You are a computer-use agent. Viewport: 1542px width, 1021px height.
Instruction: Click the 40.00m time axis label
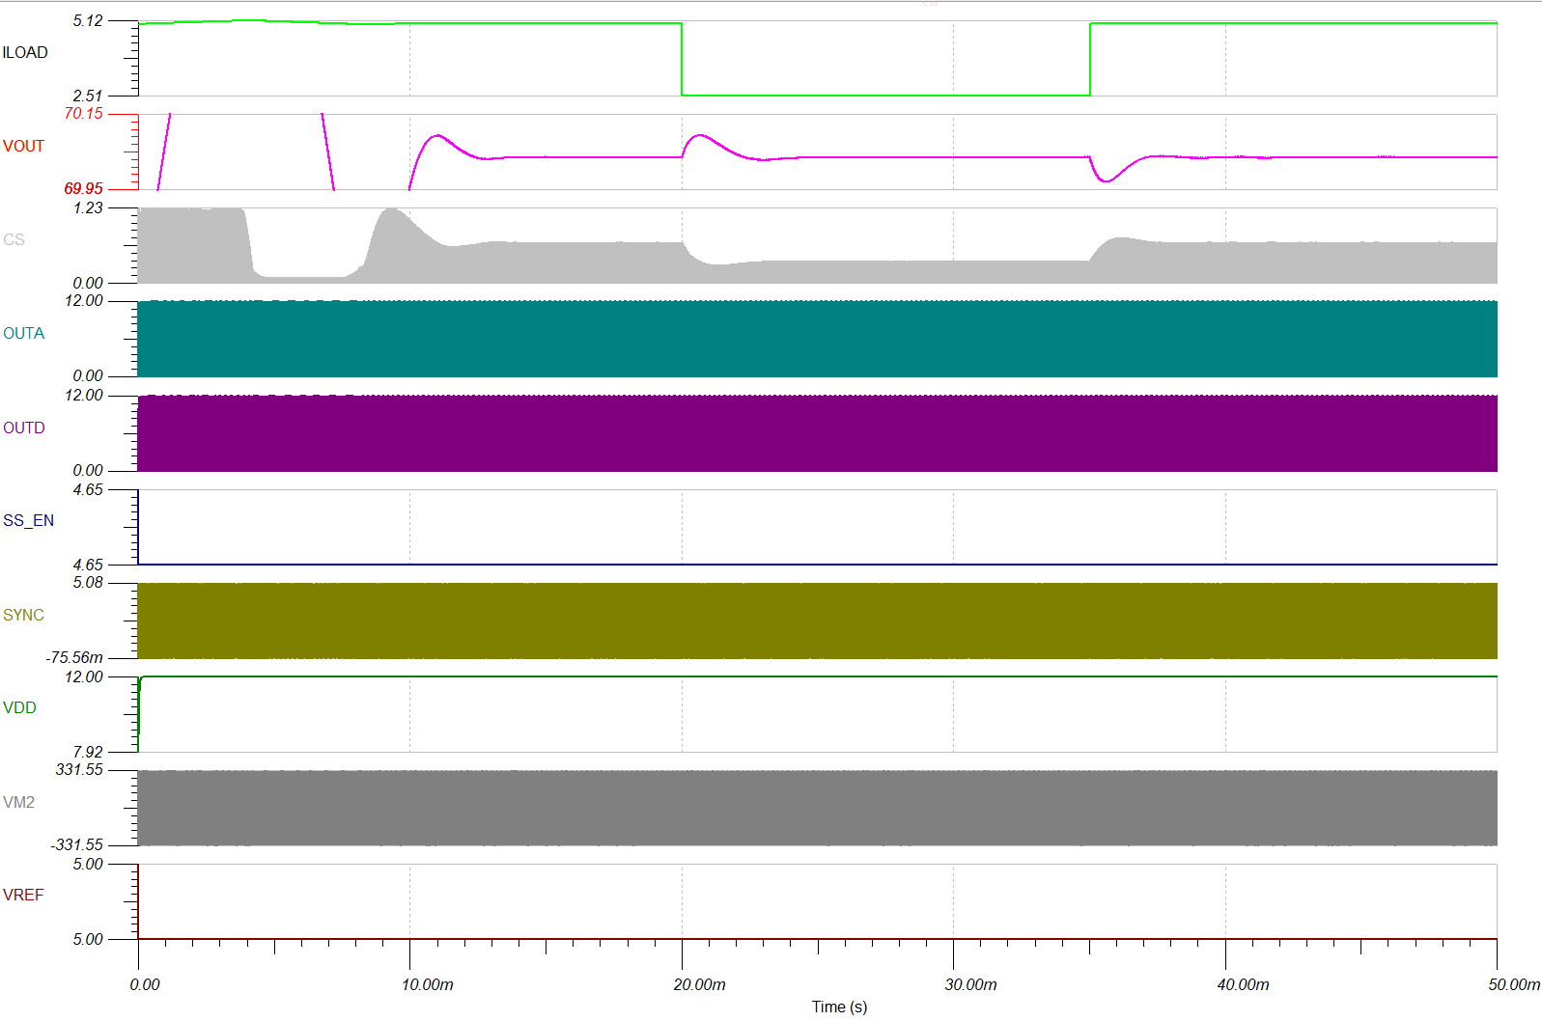(x=1243, y=984)
